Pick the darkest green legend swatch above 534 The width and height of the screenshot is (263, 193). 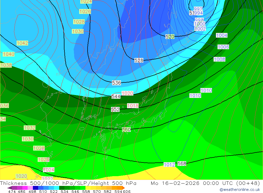tap(62, 188)
